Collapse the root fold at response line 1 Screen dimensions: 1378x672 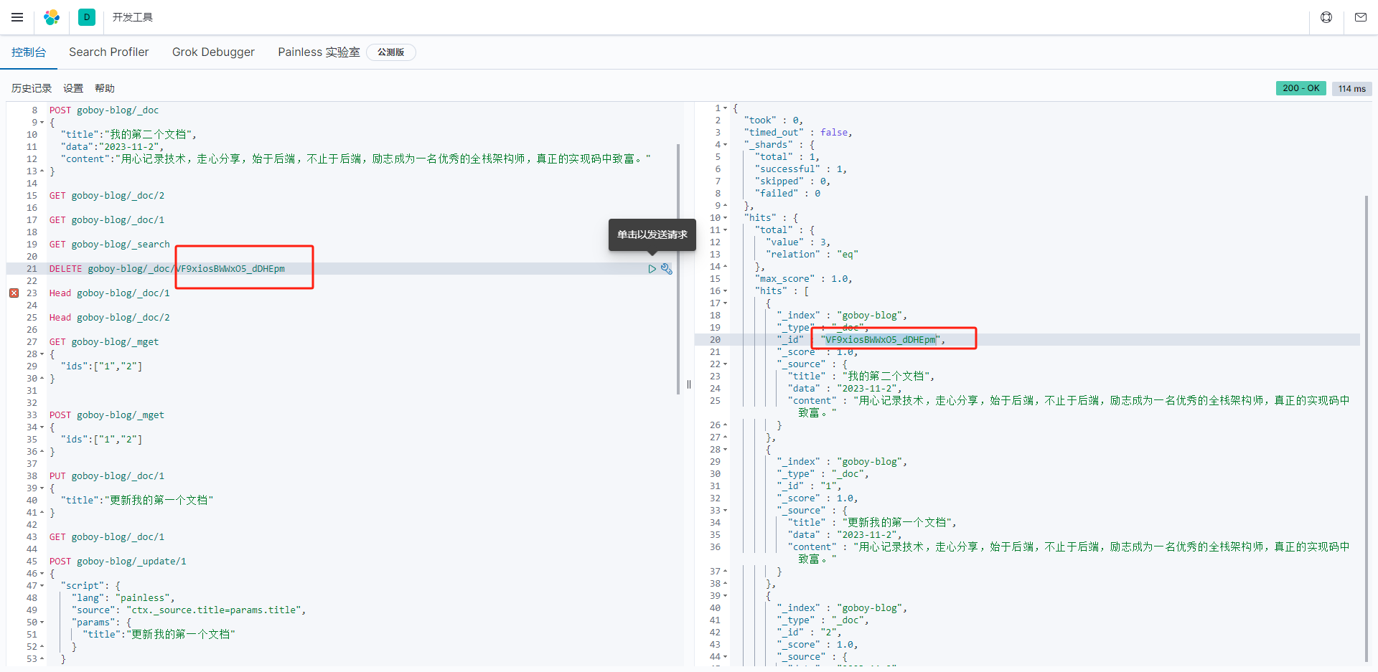[x=725, y=108]
